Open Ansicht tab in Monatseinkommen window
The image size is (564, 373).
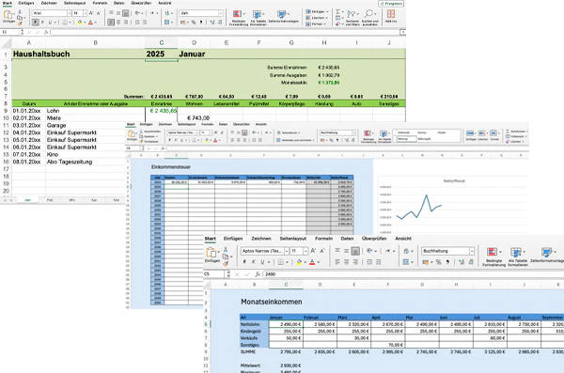click(x=403, y=239)
